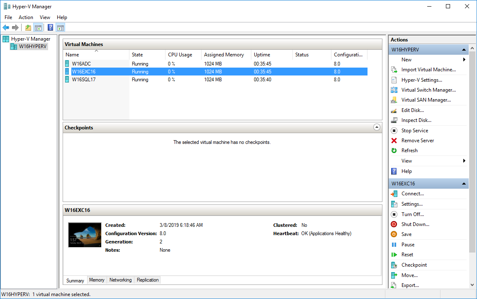Click the orange Save icon
This screenshot has width=477, height=299.
(394, 234)
